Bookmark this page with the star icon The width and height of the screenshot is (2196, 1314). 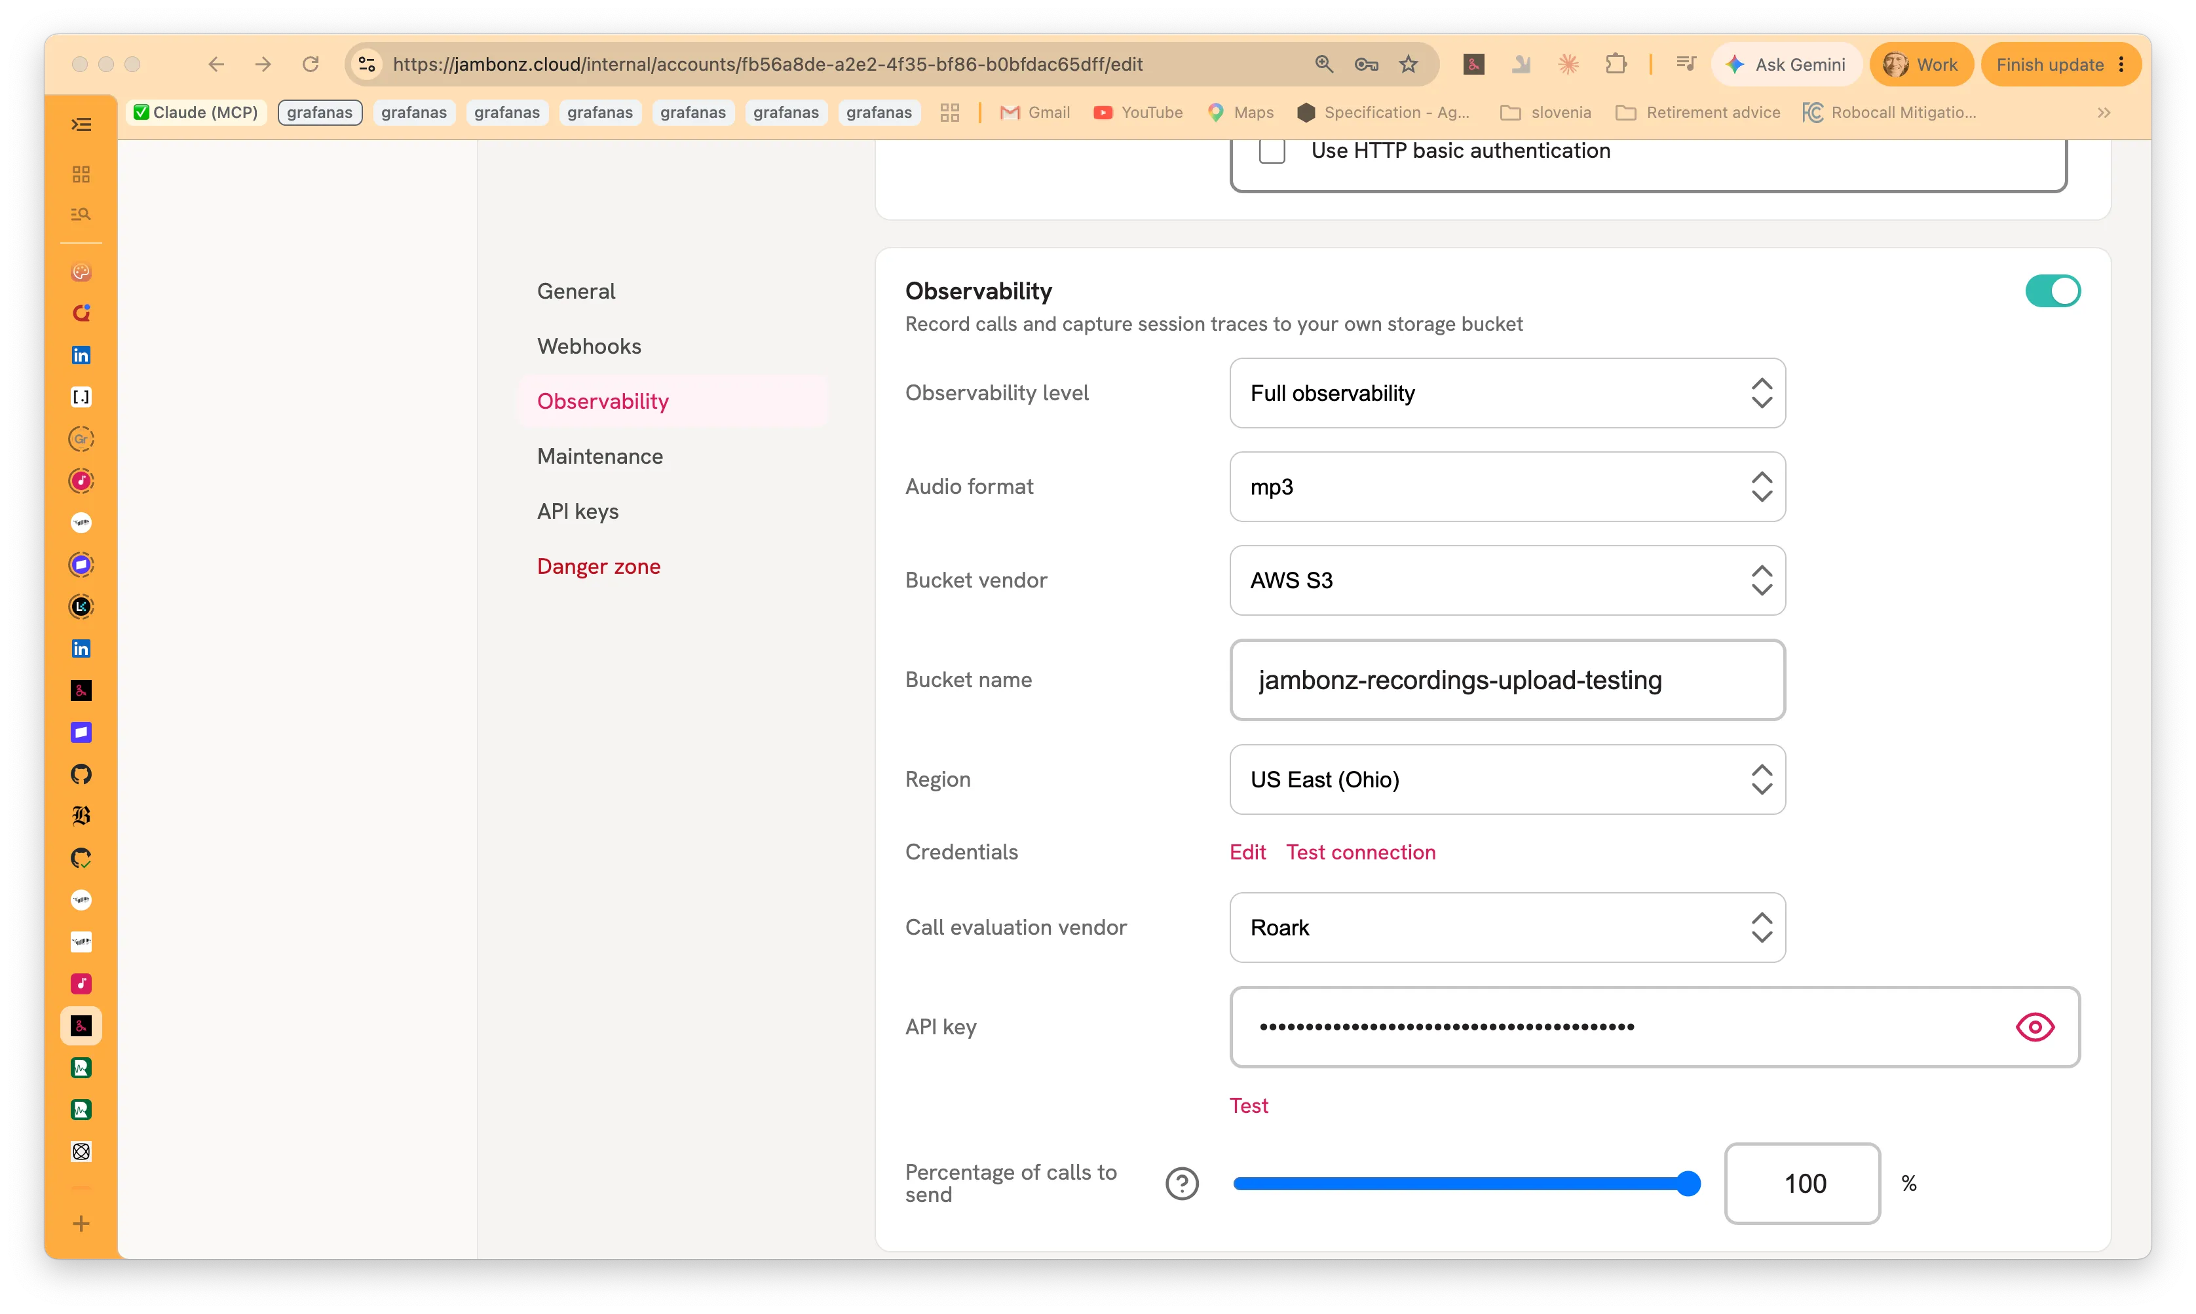(x=1409, y=64)
